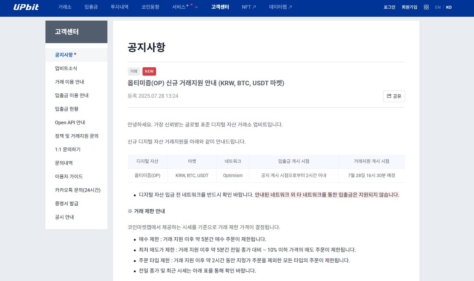
Task: Click 로그인 in the header
Action: coord(389,7)
